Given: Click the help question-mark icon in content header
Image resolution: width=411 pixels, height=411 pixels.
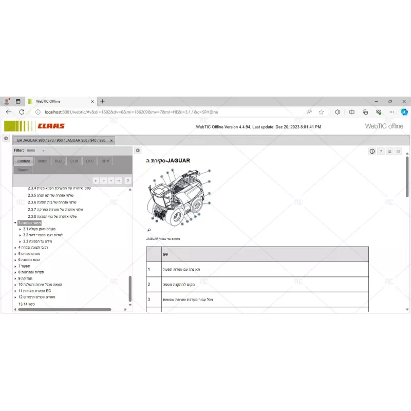Looking at the screenshot, I should pos(381,151).
